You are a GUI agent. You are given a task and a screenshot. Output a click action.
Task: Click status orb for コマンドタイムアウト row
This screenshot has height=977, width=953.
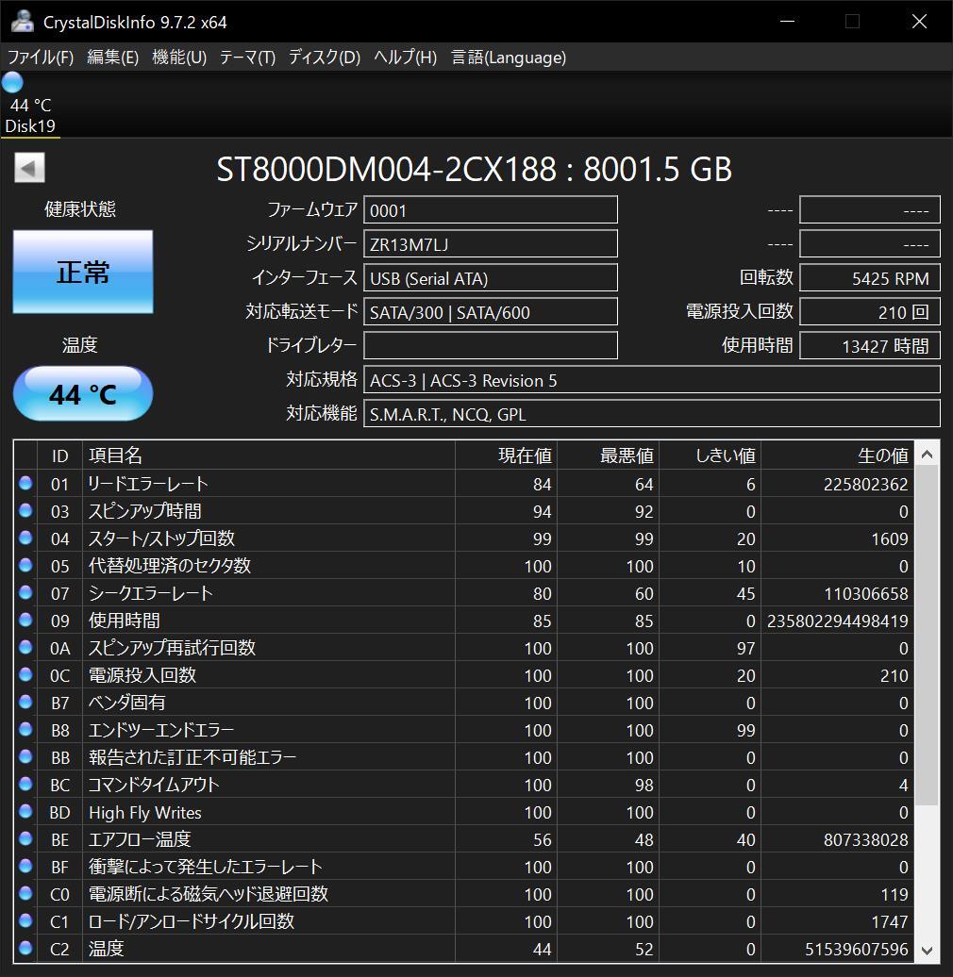(25, 784)
